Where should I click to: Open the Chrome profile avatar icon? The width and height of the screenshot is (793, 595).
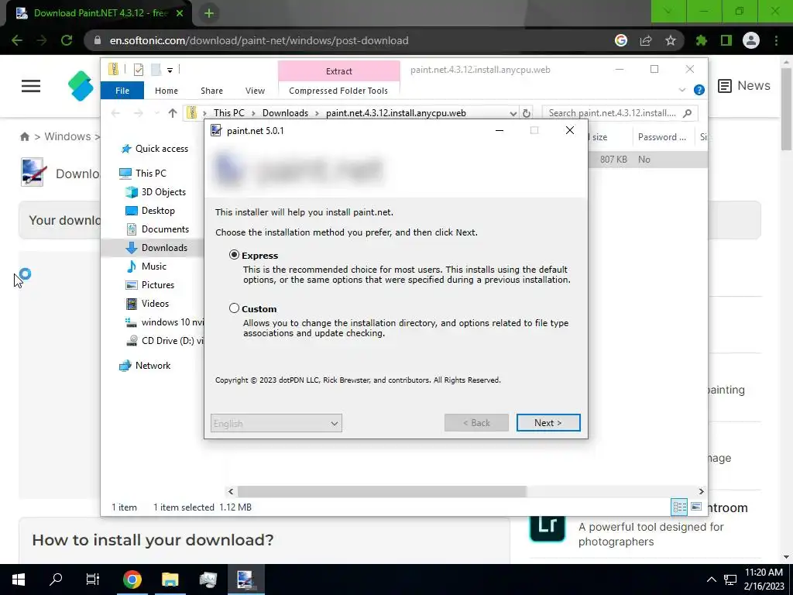[x=751, y=40]
